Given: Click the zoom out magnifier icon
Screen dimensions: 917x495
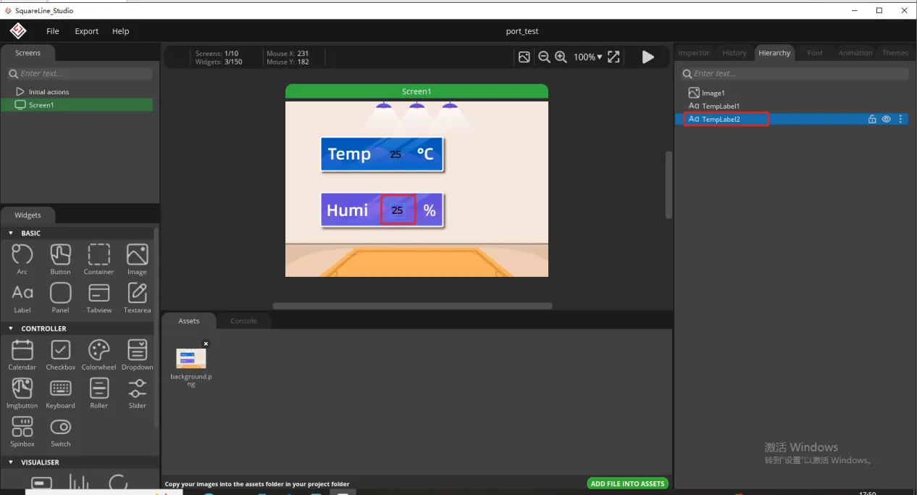Looking at the screenshot, I should (x=544, y=57).
